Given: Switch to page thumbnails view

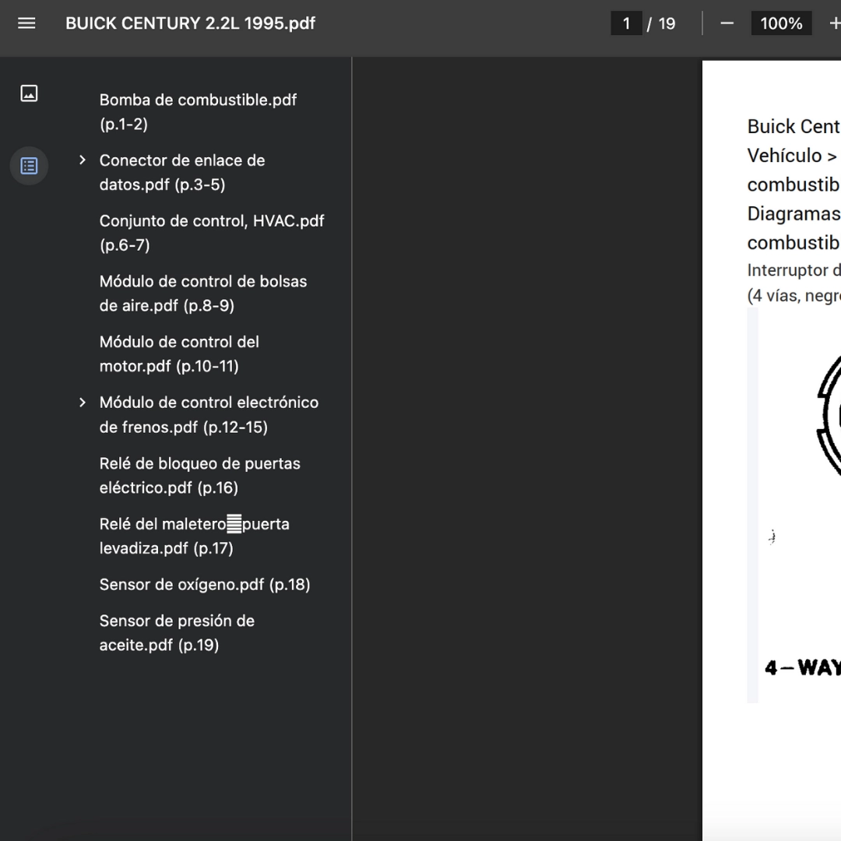Looking at the screenshot, I should click(x=29, y=93).
